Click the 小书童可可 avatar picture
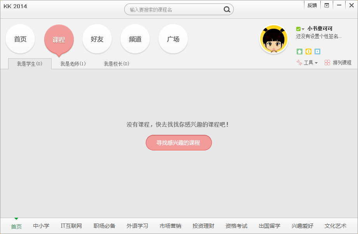Image resolution: width=358 pixels, height=234 pixels. click(274, 39)
